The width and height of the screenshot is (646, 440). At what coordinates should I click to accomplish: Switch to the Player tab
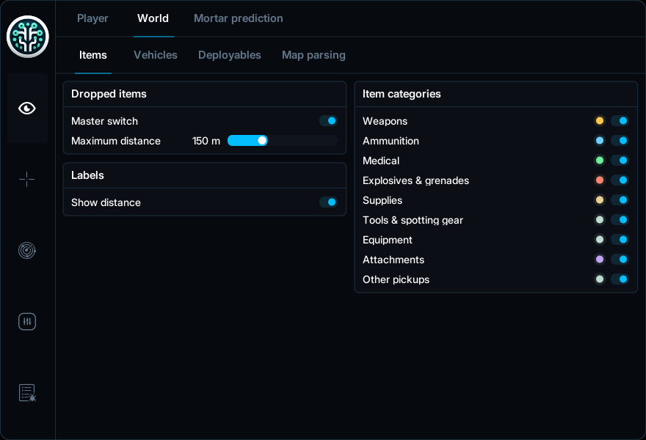point(92,18)
